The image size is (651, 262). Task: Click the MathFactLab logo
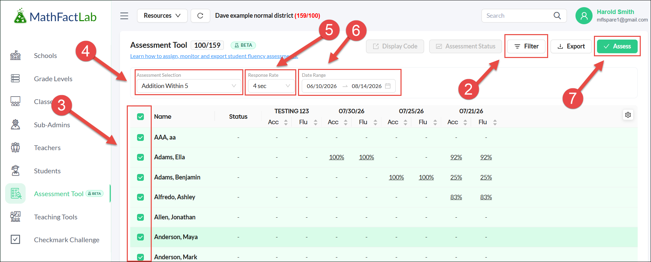click(x=55, y=16)
